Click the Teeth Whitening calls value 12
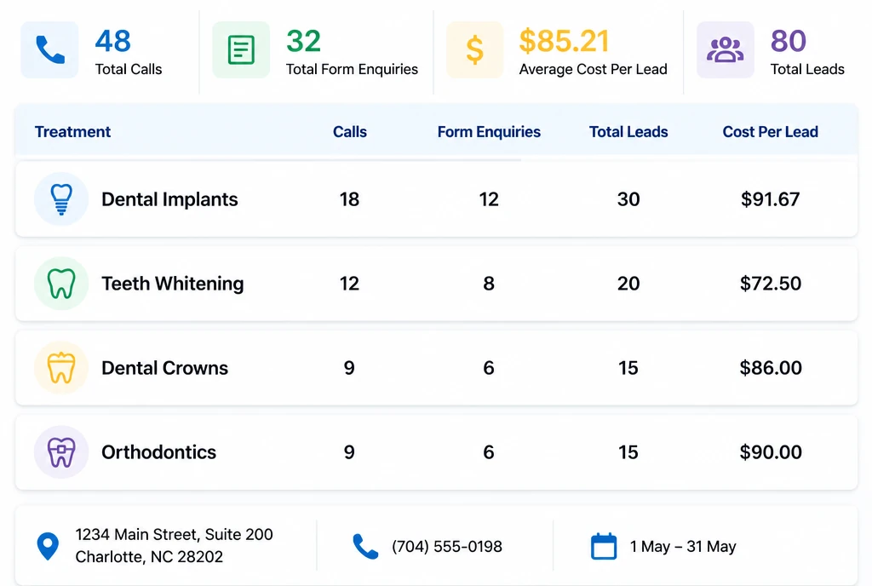872x586 pixels. pyautogui.click(x=349, y=284)
